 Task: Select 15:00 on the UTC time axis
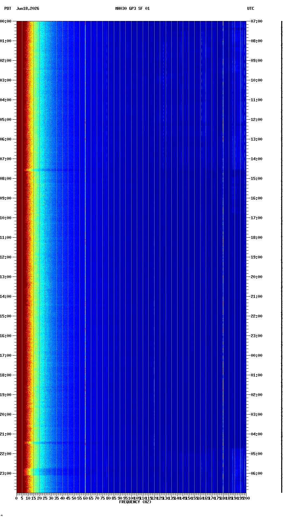tap(257, 179)
